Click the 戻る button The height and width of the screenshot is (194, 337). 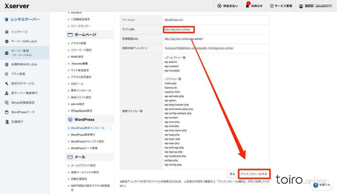click(232, 174)
